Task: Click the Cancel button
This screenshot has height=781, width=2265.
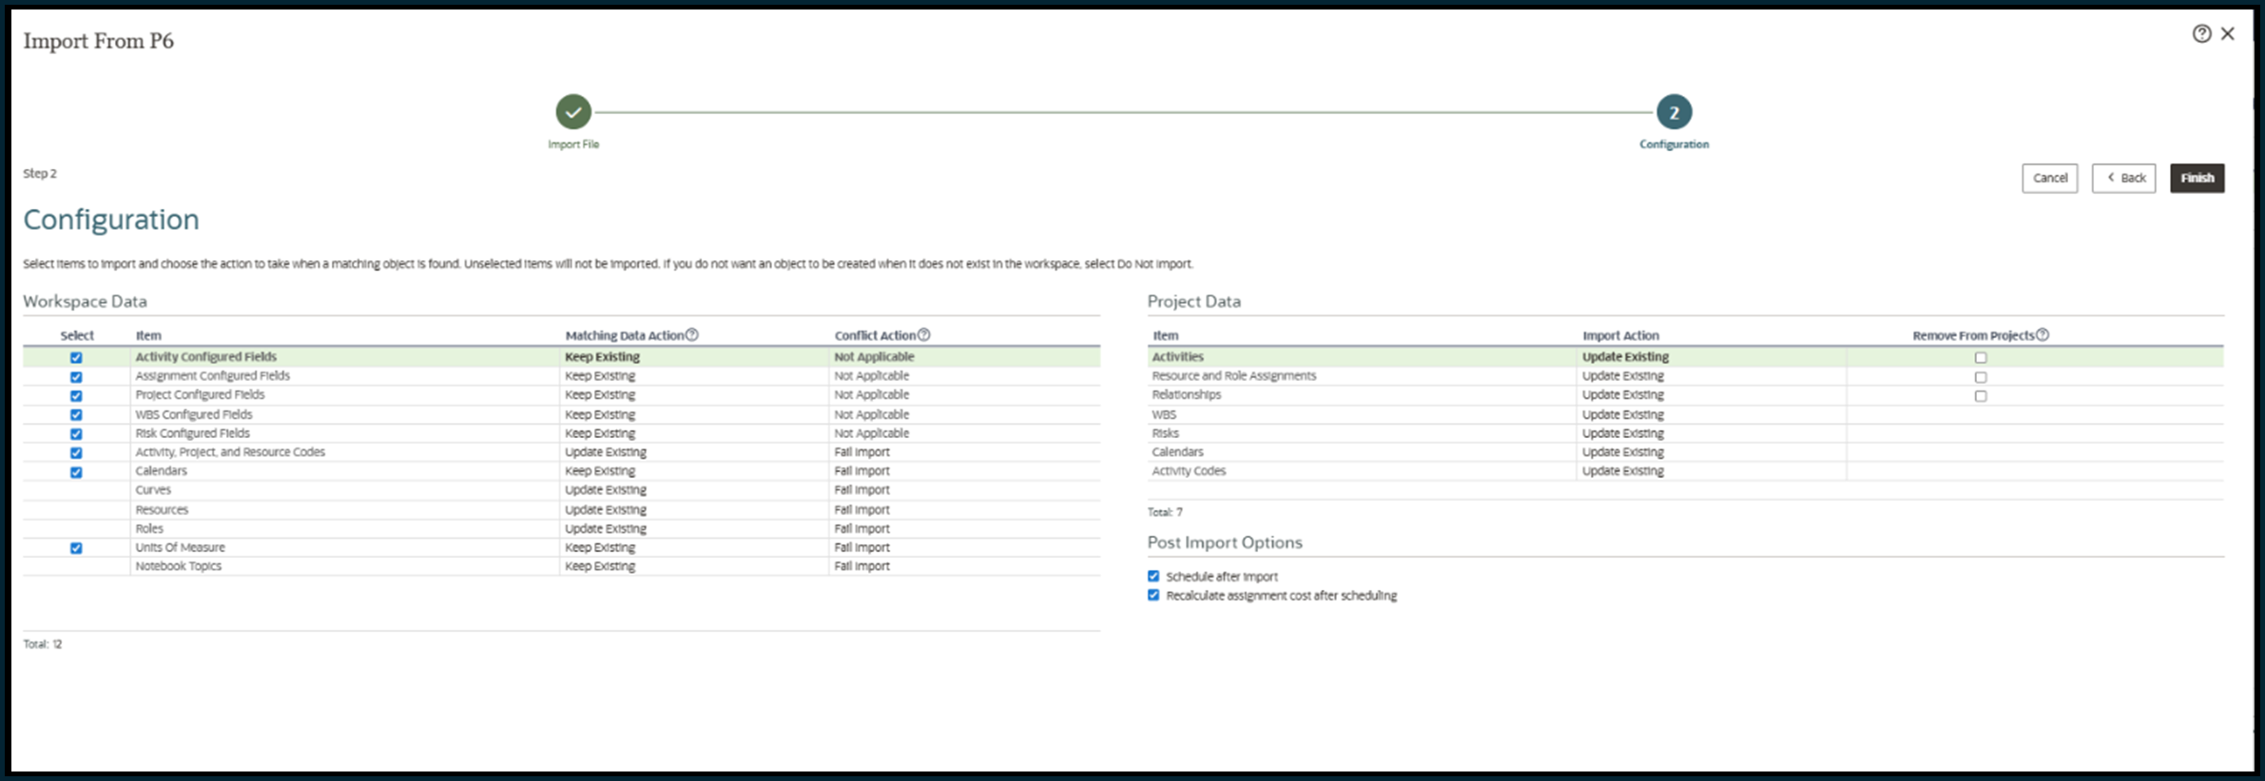Action: (x=2050, y=178)
